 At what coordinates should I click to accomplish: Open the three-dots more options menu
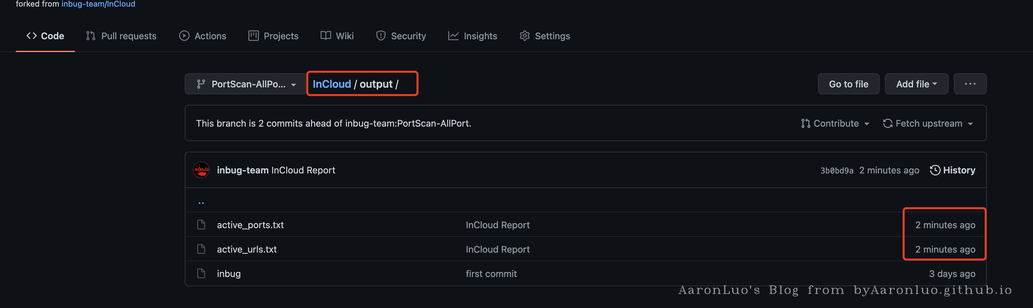coord(970,84)
